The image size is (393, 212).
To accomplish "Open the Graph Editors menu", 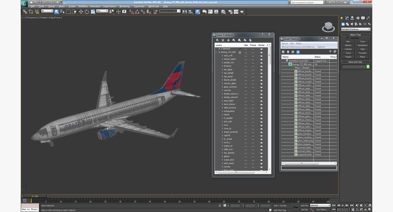I will [110, 6].
